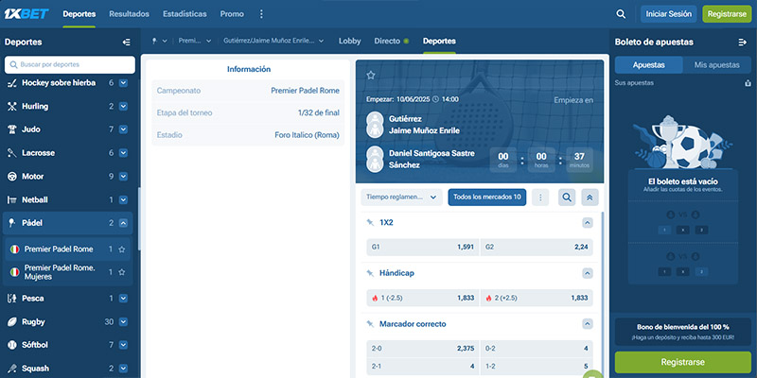The image size is (757, 378).
Task: Collapse the 1X2 market section
Action: (x=589, y=223)
